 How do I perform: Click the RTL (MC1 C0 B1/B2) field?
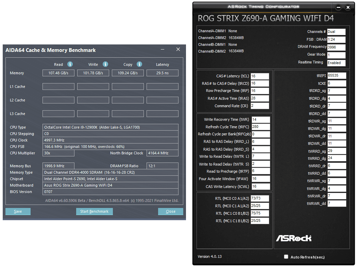[260, 213]
